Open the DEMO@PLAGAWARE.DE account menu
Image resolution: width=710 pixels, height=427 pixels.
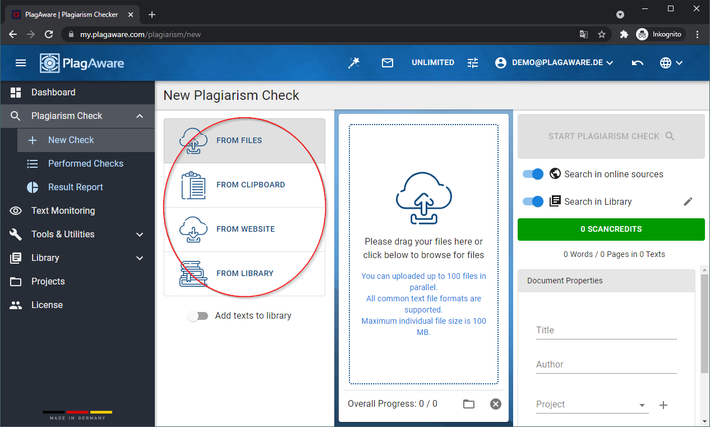(x=554, y=63)
